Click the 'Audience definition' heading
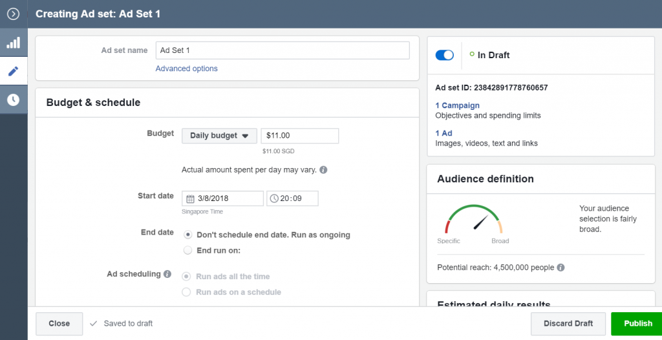This screenshot has width=662, height=340. click(486, 179)
